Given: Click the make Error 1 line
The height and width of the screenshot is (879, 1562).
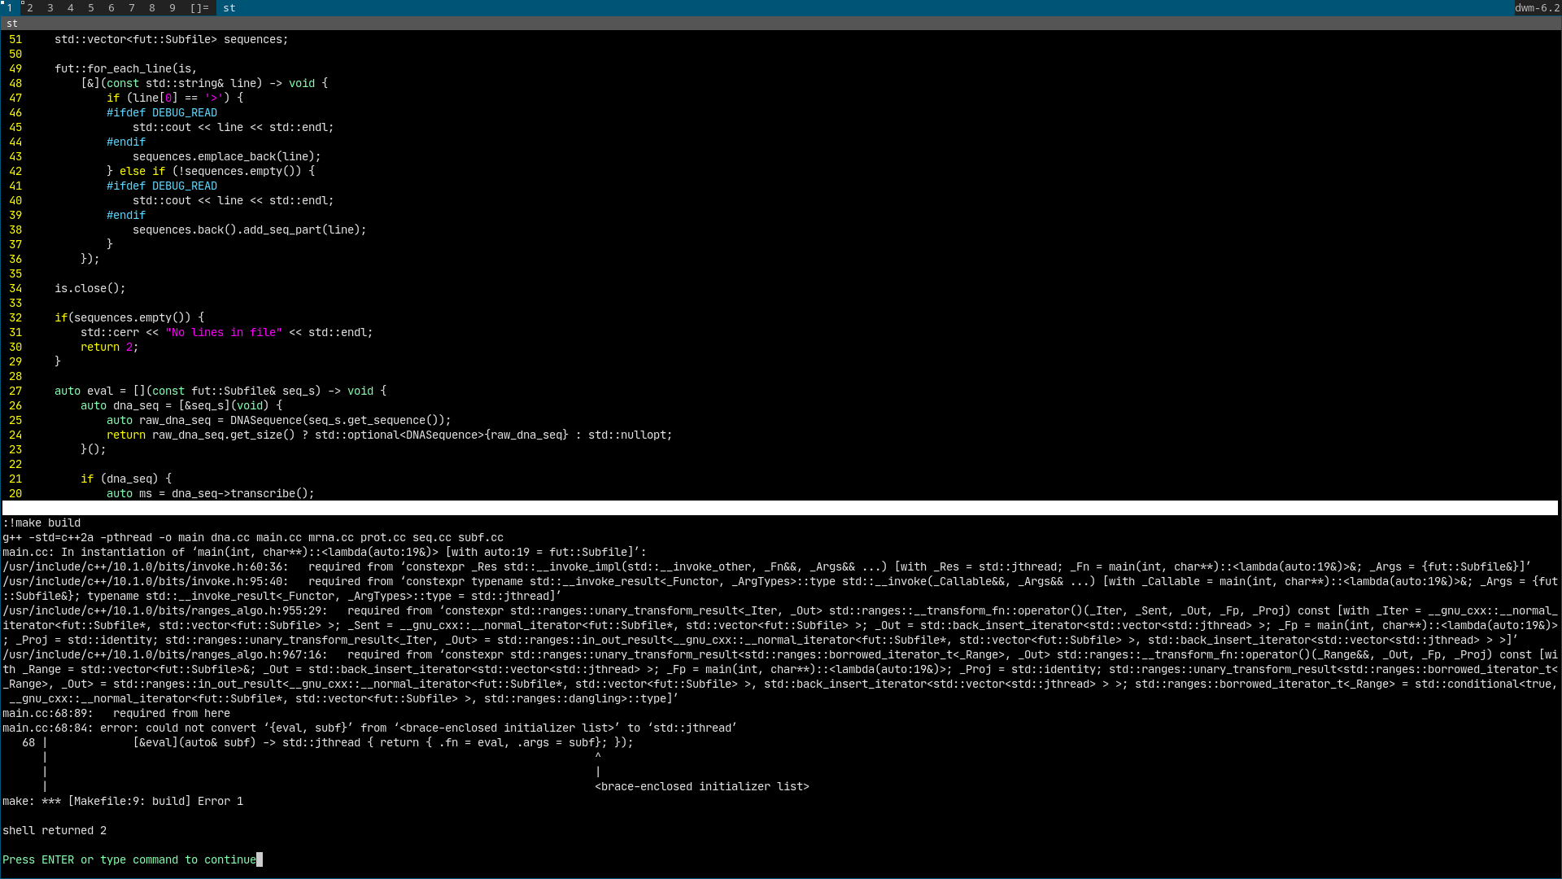Looking at the screenshot, I should [x=122, y=801].
